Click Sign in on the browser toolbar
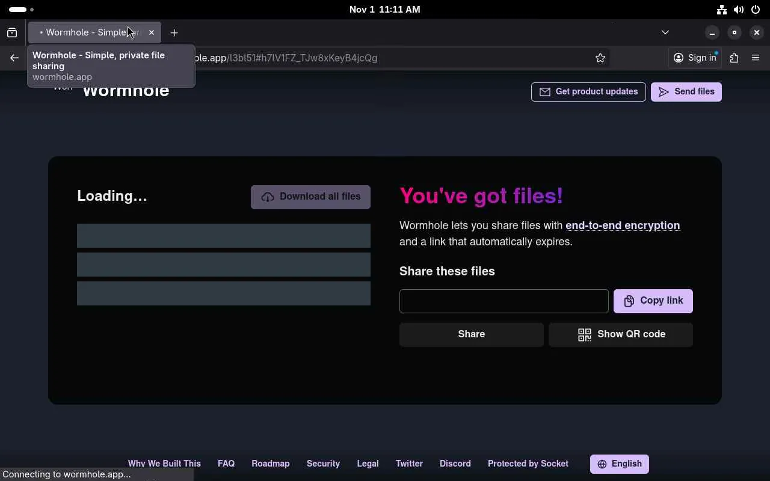 tap(695, 58)
